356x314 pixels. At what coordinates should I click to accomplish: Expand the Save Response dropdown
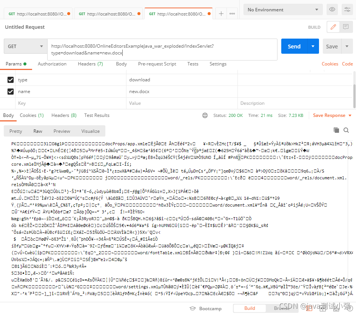point(350,115)
